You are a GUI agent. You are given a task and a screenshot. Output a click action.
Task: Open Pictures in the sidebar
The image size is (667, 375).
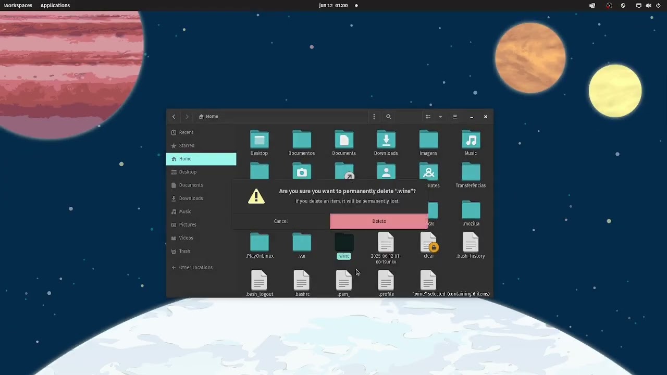[201, 225]
